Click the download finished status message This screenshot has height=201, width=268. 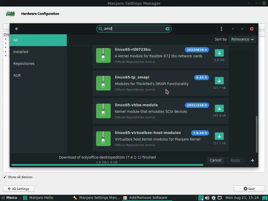pos(107,157)
